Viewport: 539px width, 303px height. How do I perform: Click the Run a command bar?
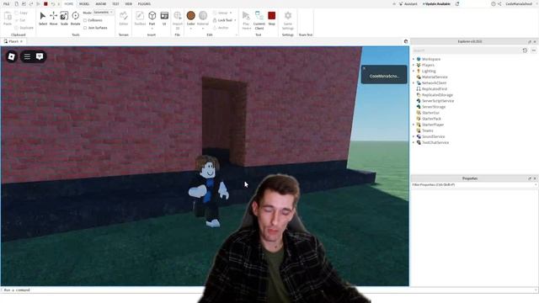tap(268, 290)
